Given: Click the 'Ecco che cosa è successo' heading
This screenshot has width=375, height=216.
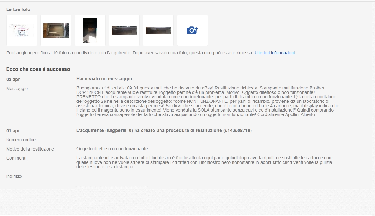Looking at the screenshot, I should coord(38,69).
